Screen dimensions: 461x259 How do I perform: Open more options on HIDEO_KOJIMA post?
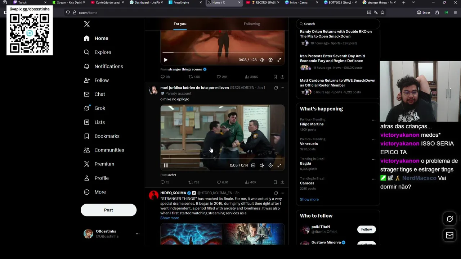282,193
